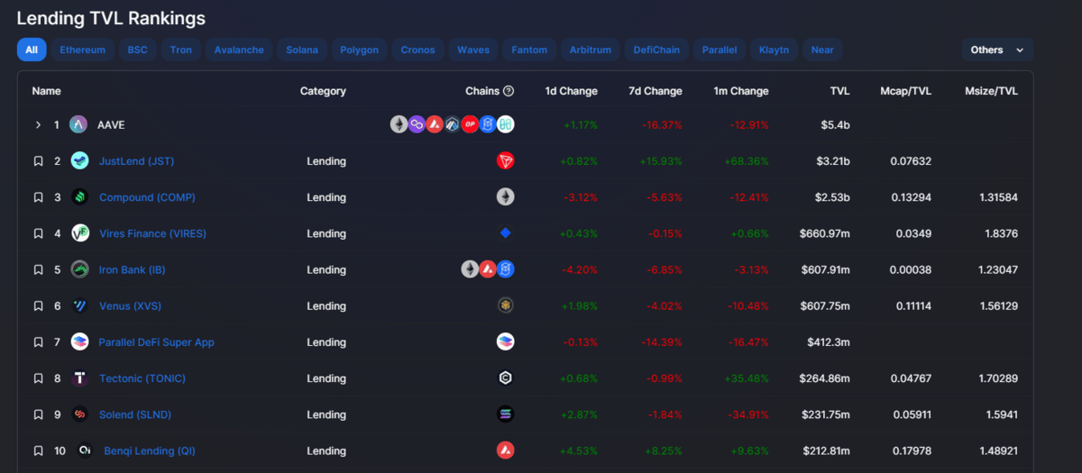Click Polygon chain icon in AAVE row
The width and height of the screenshot is (1082, 473).
click(417, 124)
